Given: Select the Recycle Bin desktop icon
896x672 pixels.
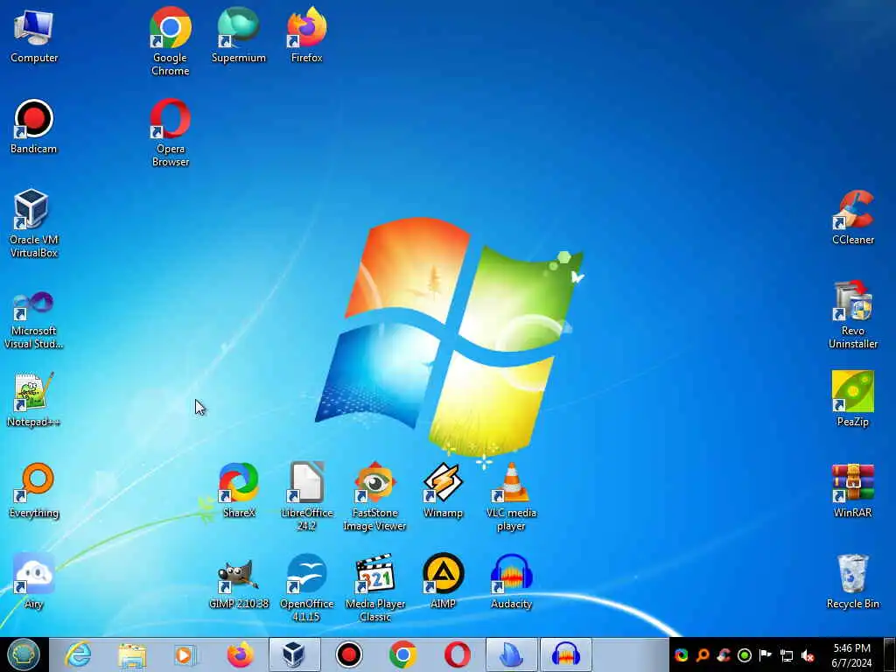Looking at the screenshot, I should [x=852, y=582].
